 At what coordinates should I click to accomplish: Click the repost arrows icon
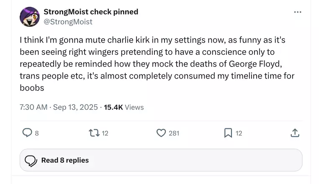[x=94, y=133]
